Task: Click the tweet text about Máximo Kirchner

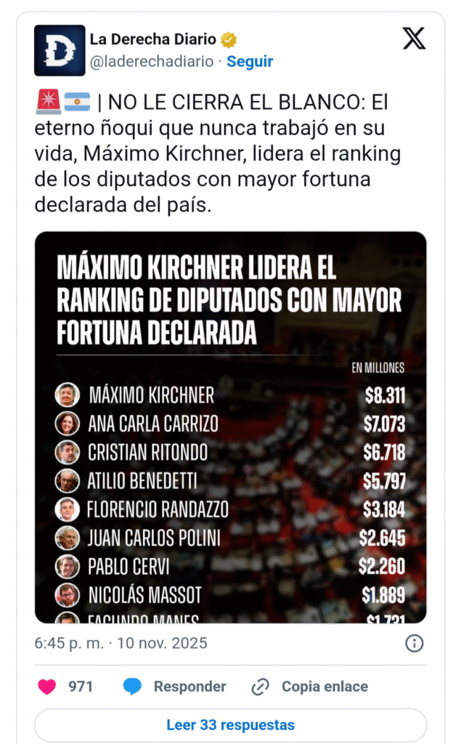Action: click(218, 154)
